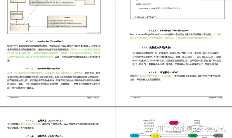232x138 pixels.
Task: Click the code line 'public void run() {'
Action: (x=143, y=4)
